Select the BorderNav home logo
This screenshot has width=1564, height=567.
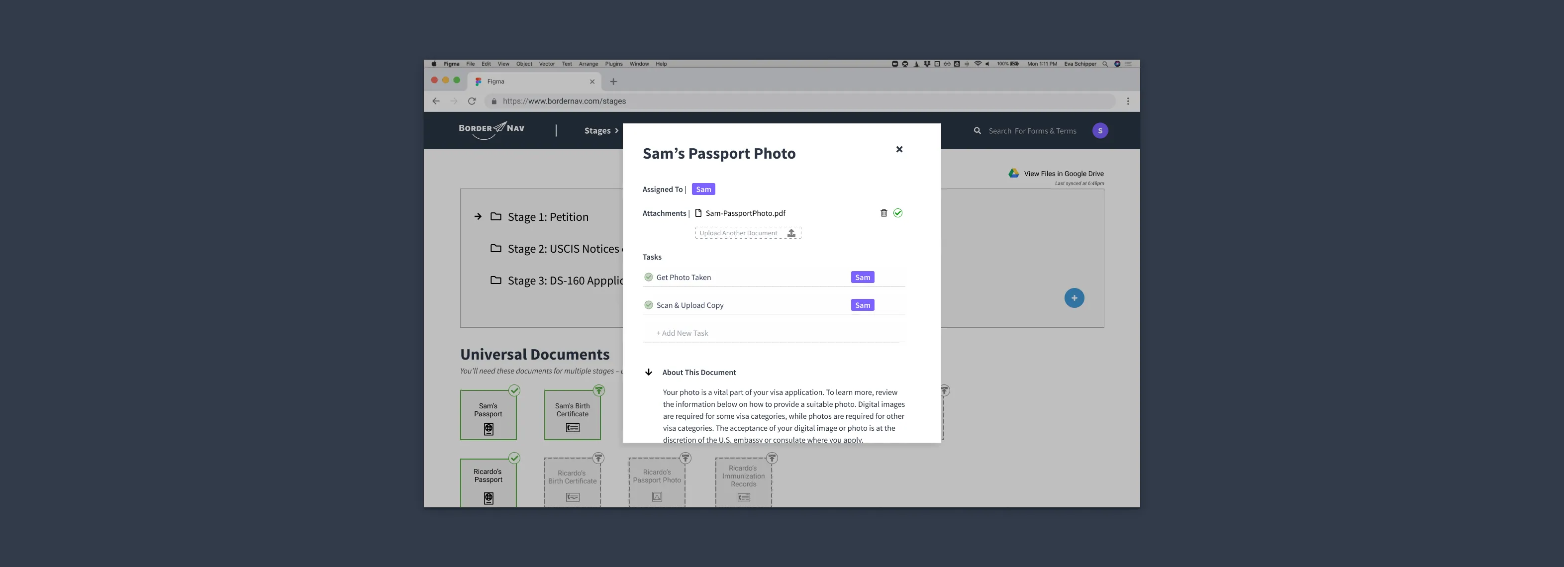(492, 129)
